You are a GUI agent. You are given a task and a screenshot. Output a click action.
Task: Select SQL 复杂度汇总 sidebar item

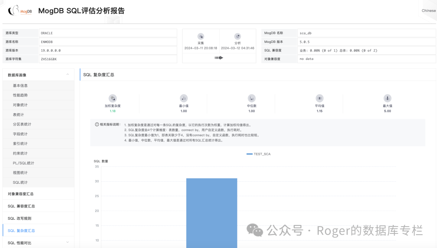tap(38, 231)
